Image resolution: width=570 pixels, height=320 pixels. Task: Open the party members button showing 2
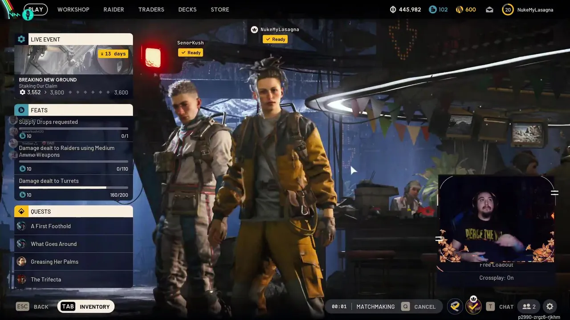[x=529, y=306]
